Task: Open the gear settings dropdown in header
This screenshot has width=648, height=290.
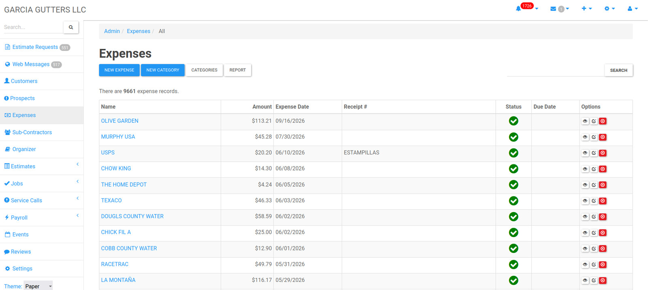Action: [x=610, y=8]
